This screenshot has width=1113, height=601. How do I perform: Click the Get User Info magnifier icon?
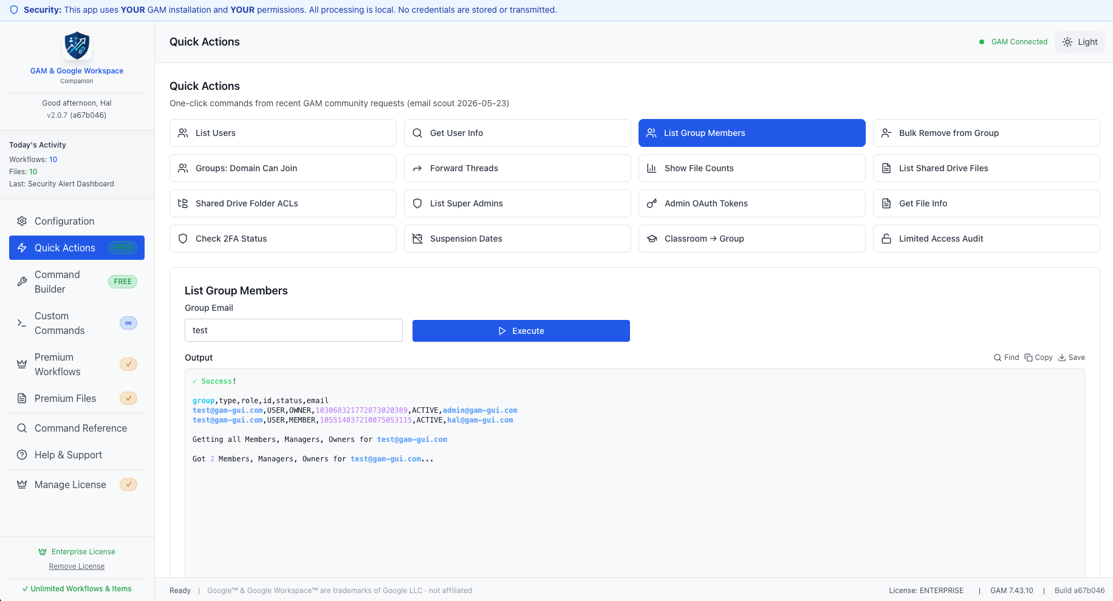click(x=417, y=133)
